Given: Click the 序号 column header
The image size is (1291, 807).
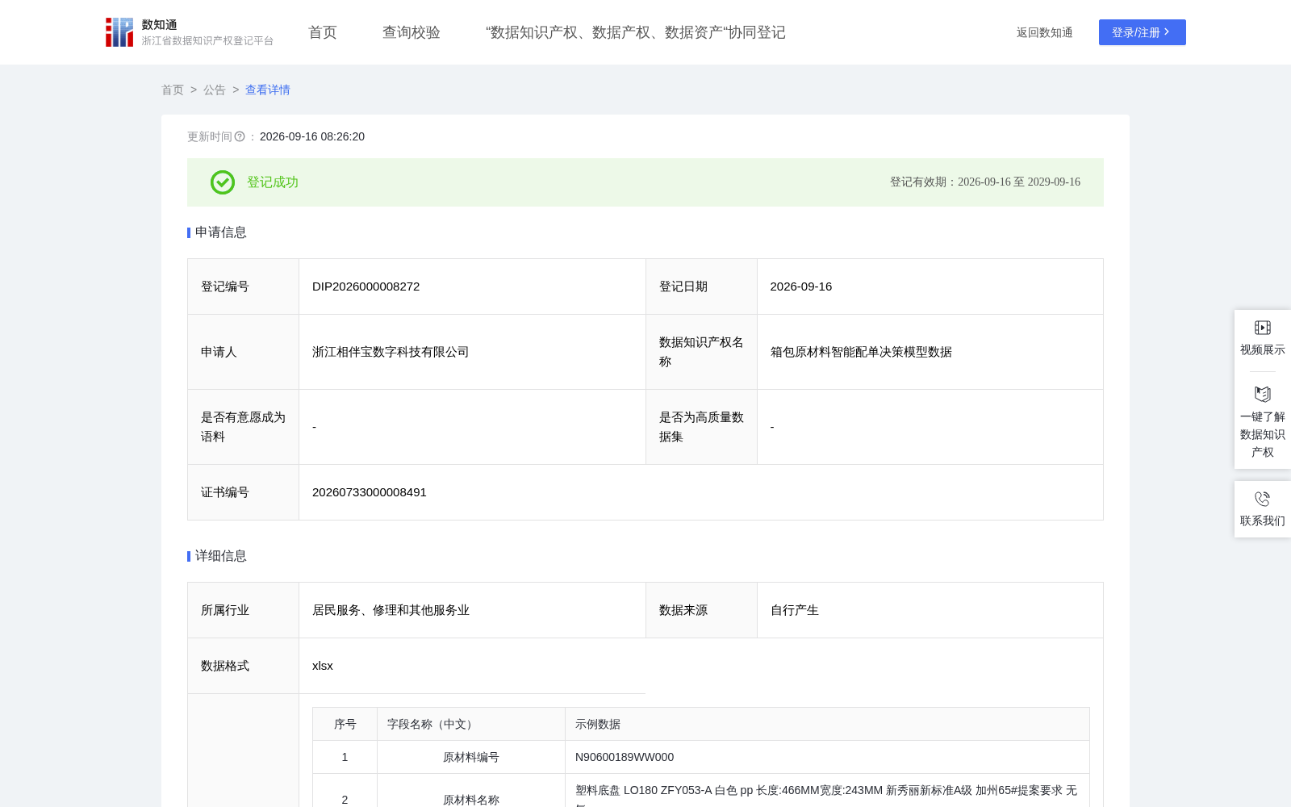Looking at the screenshot, I should click(x=345, y=725).
